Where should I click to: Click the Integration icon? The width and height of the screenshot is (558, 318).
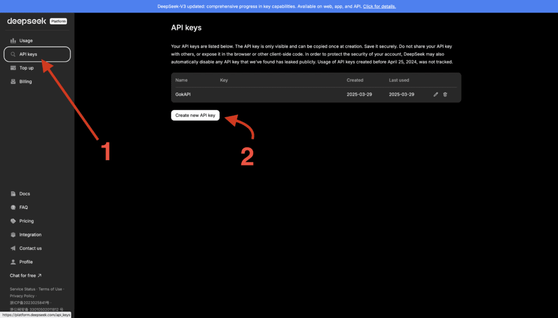click(x=13, y=235)
